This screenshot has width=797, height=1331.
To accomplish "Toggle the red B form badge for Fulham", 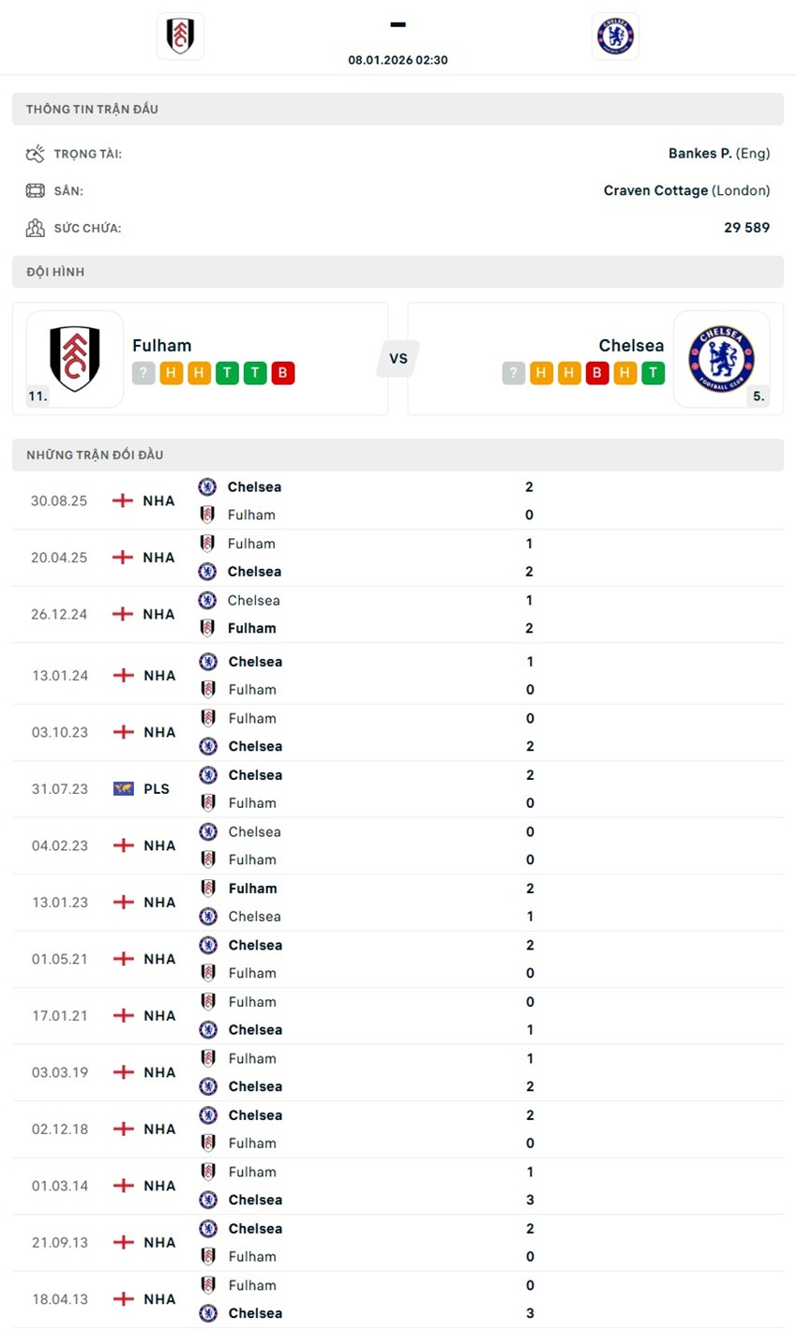I will (282, 373).
